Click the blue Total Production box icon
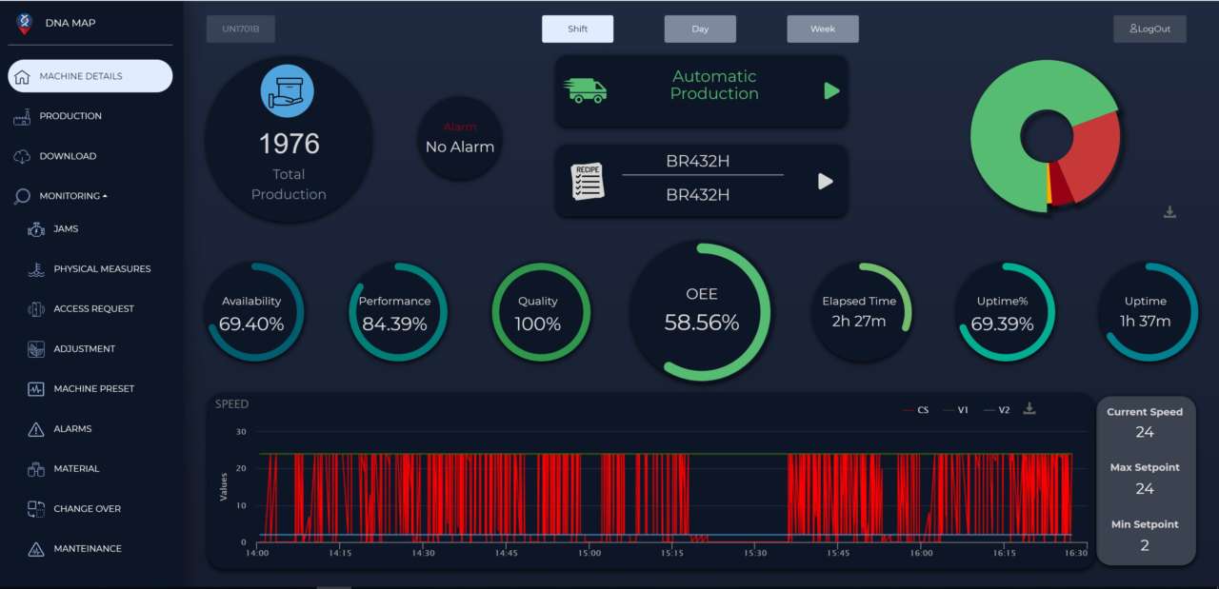Viewport: 1219px width, 589px height. pos(288,91)
